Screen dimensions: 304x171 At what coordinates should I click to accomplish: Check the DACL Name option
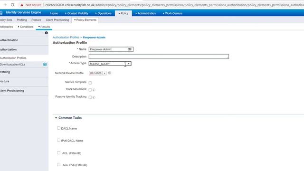(x=58, y=128)
